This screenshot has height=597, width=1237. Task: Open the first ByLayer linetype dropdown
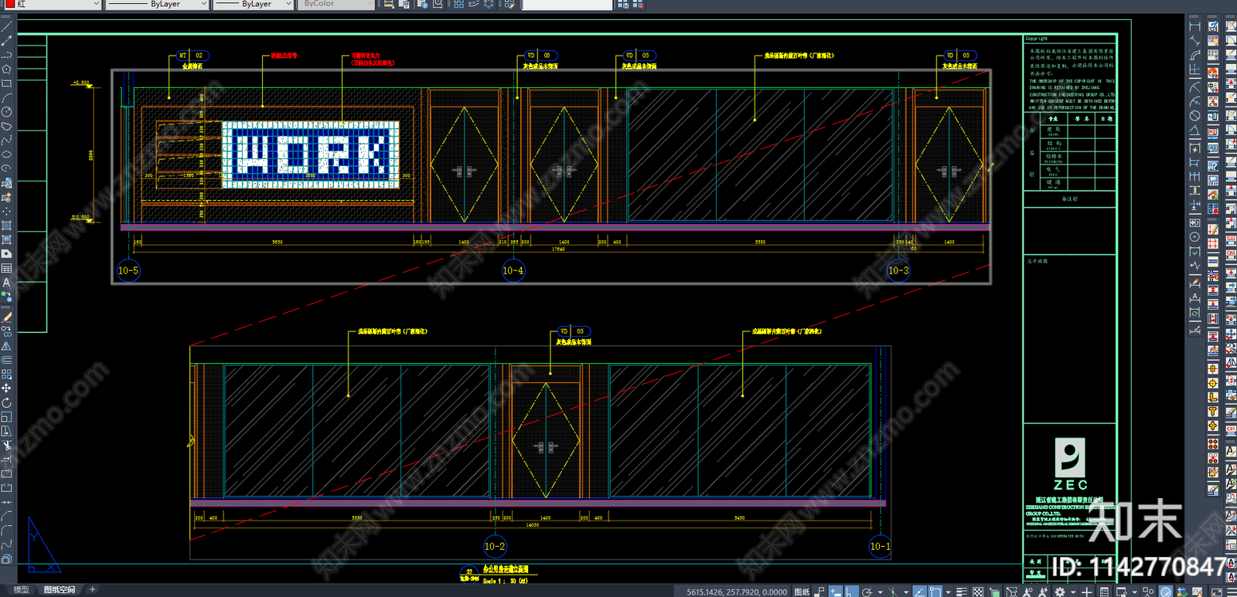pyautogui.click(x=157, y=4)
